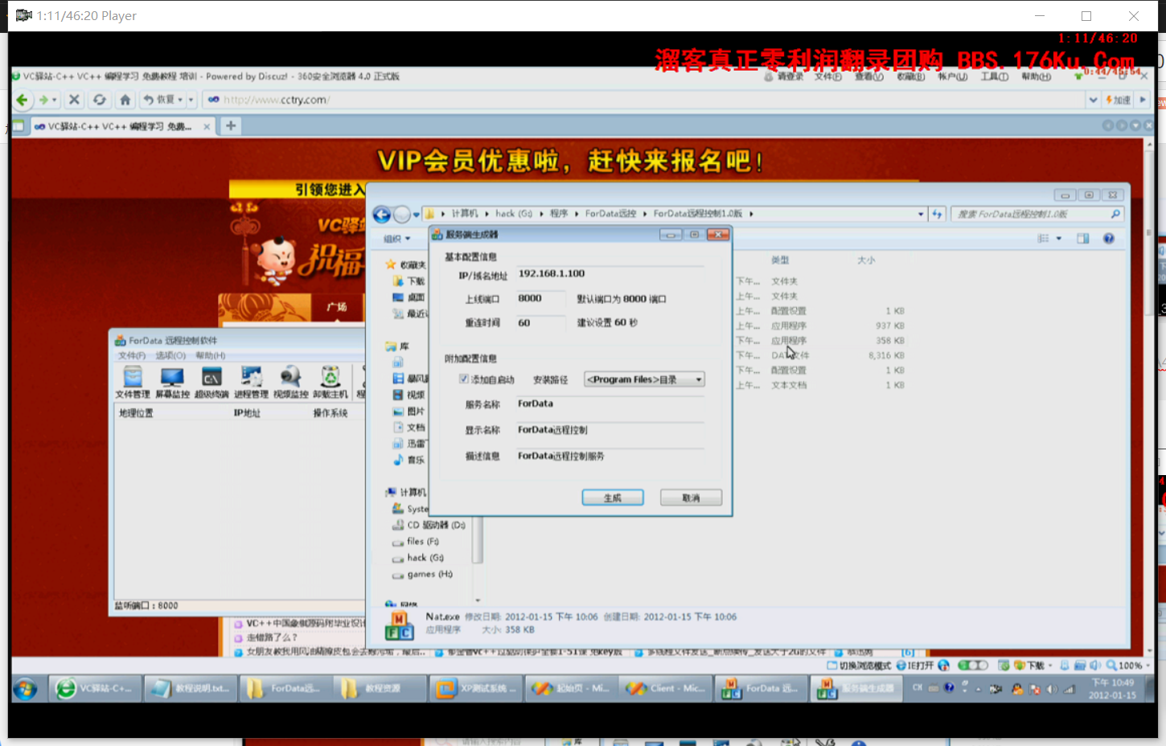Expand 组织 dropdown in Explorer toolbar
1166x746 pixels.
[x=397, y=239]
